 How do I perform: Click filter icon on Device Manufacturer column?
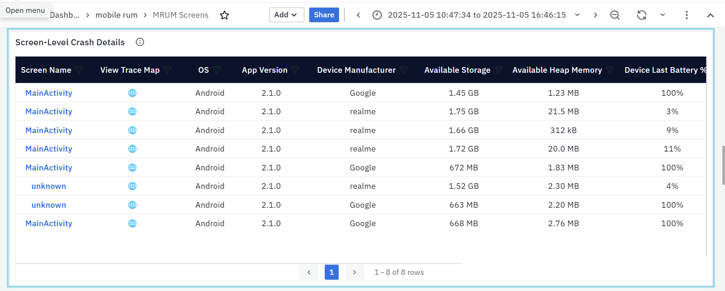[403, 70]
